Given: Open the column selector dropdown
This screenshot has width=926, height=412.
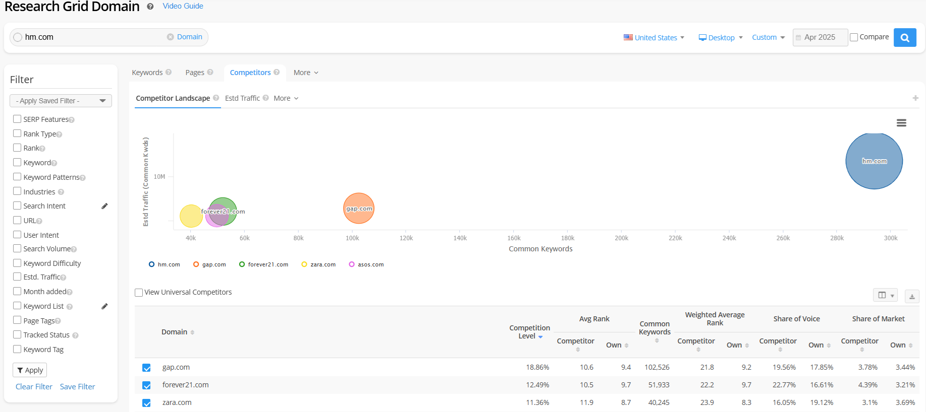Looking at the screenshot, I should click(x=886, y=296).
